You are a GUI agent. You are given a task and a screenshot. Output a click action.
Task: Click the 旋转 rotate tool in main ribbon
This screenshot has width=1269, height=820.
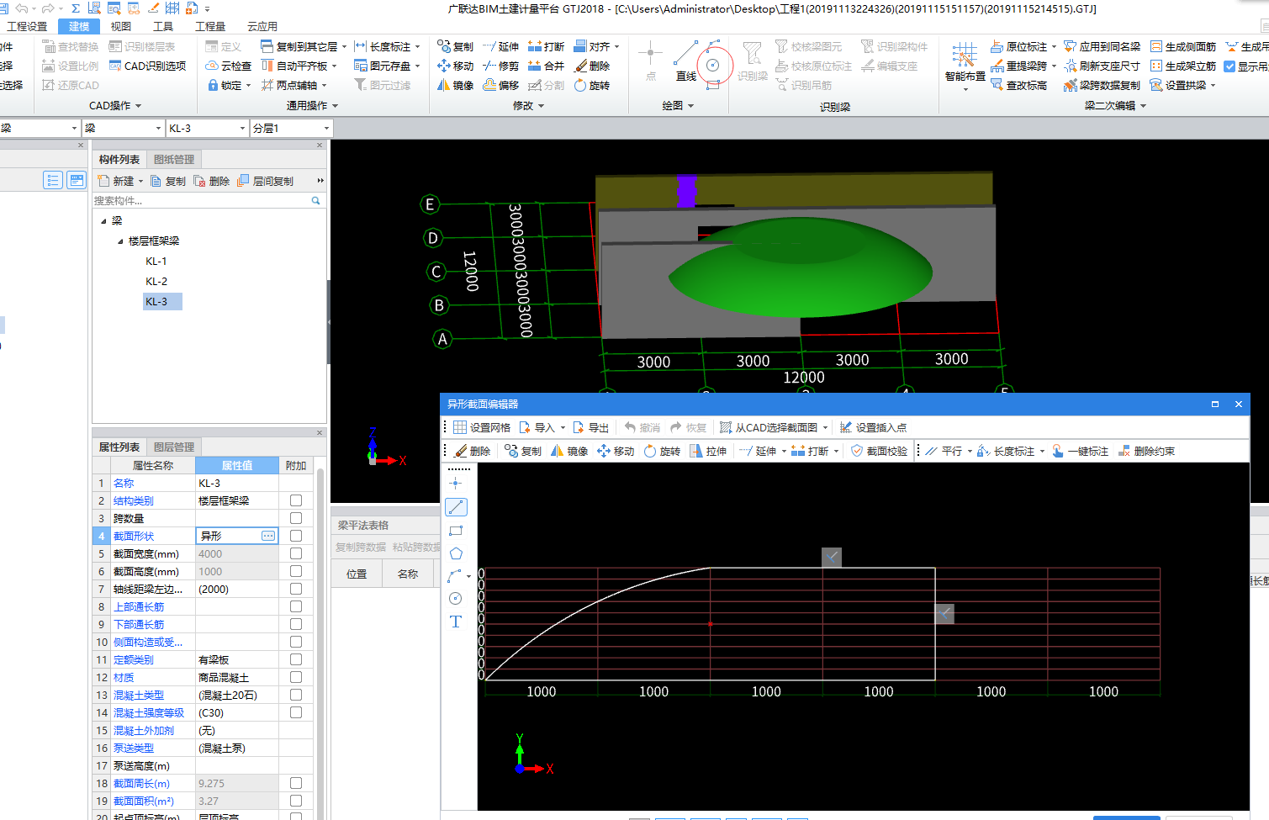click(591, 85)
